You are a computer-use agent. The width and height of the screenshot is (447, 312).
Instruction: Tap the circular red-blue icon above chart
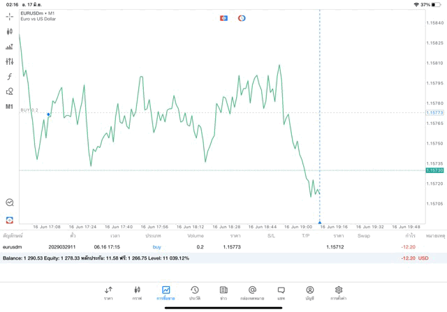point(242,17)
